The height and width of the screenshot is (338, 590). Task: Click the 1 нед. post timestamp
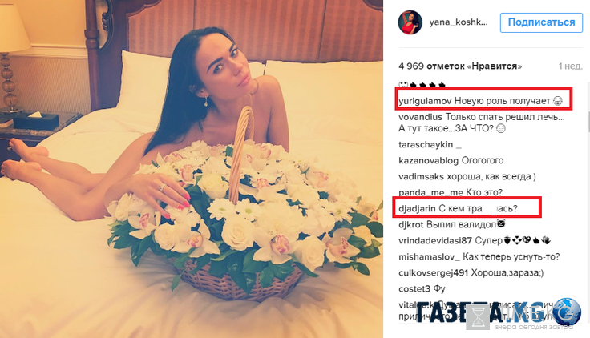[571, 66]
